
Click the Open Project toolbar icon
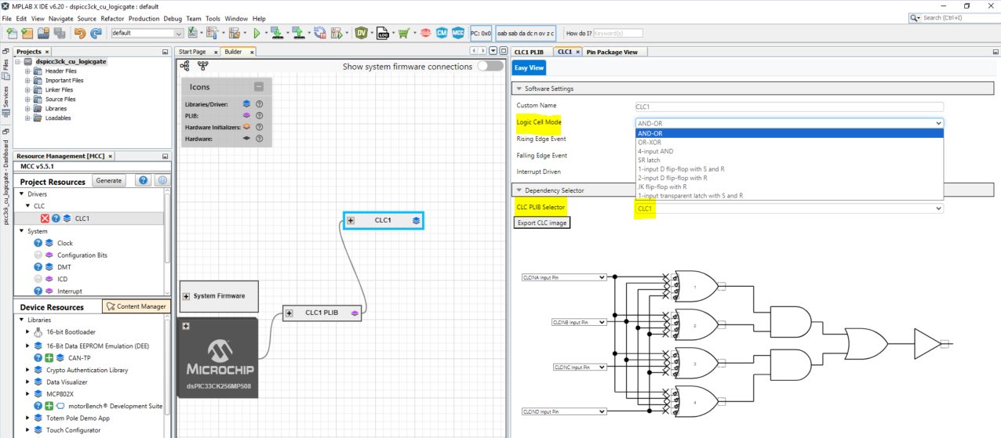click(x=43, y=34)
